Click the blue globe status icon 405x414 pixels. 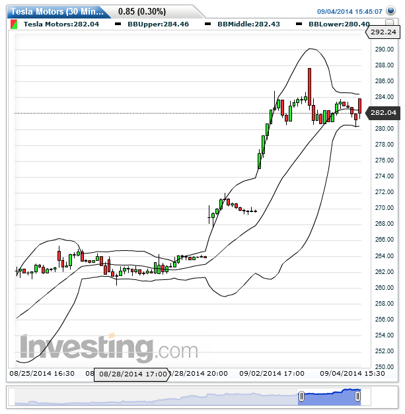point(390,11)
